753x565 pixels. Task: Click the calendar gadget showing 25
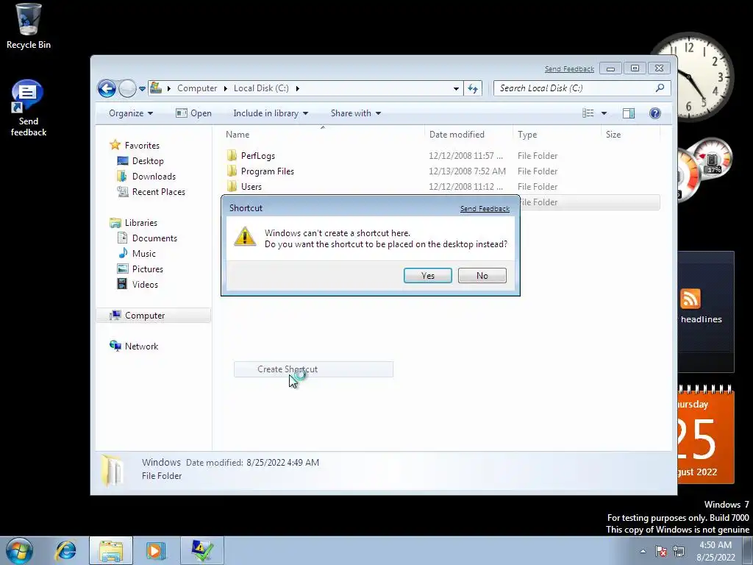click(706, 435)
